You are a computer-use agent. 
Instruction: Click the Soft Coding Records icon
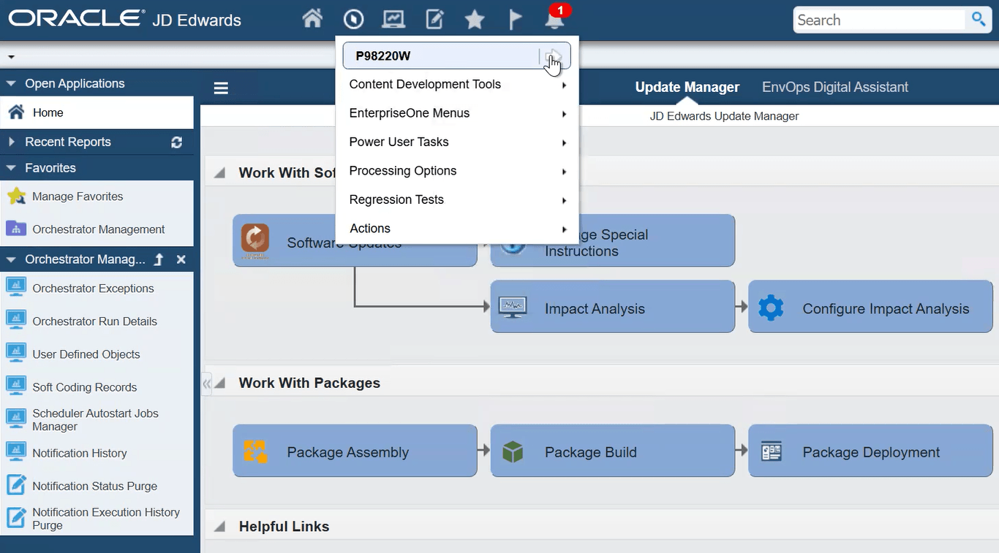(x=16, y=386)
